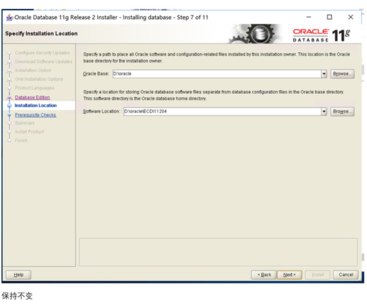Proceed with the Next button

point(290,275)
